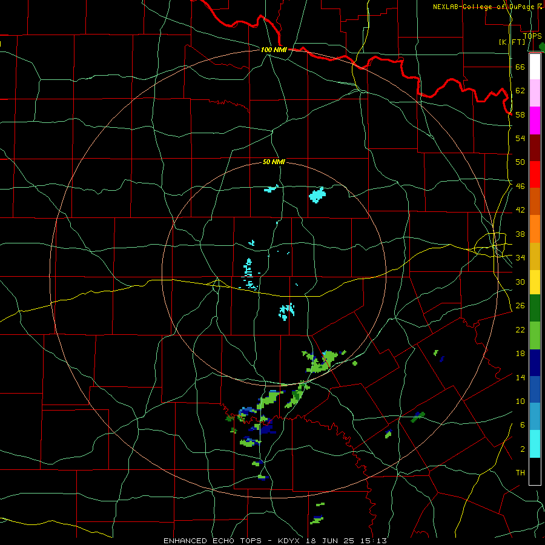Click the cyan legend swatch
545x545 pixels.
[535, 444]
